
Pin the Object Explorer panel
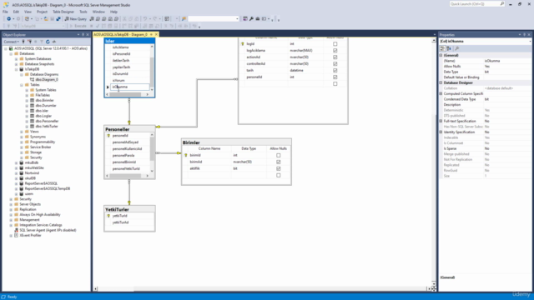(x=83, y=35)
